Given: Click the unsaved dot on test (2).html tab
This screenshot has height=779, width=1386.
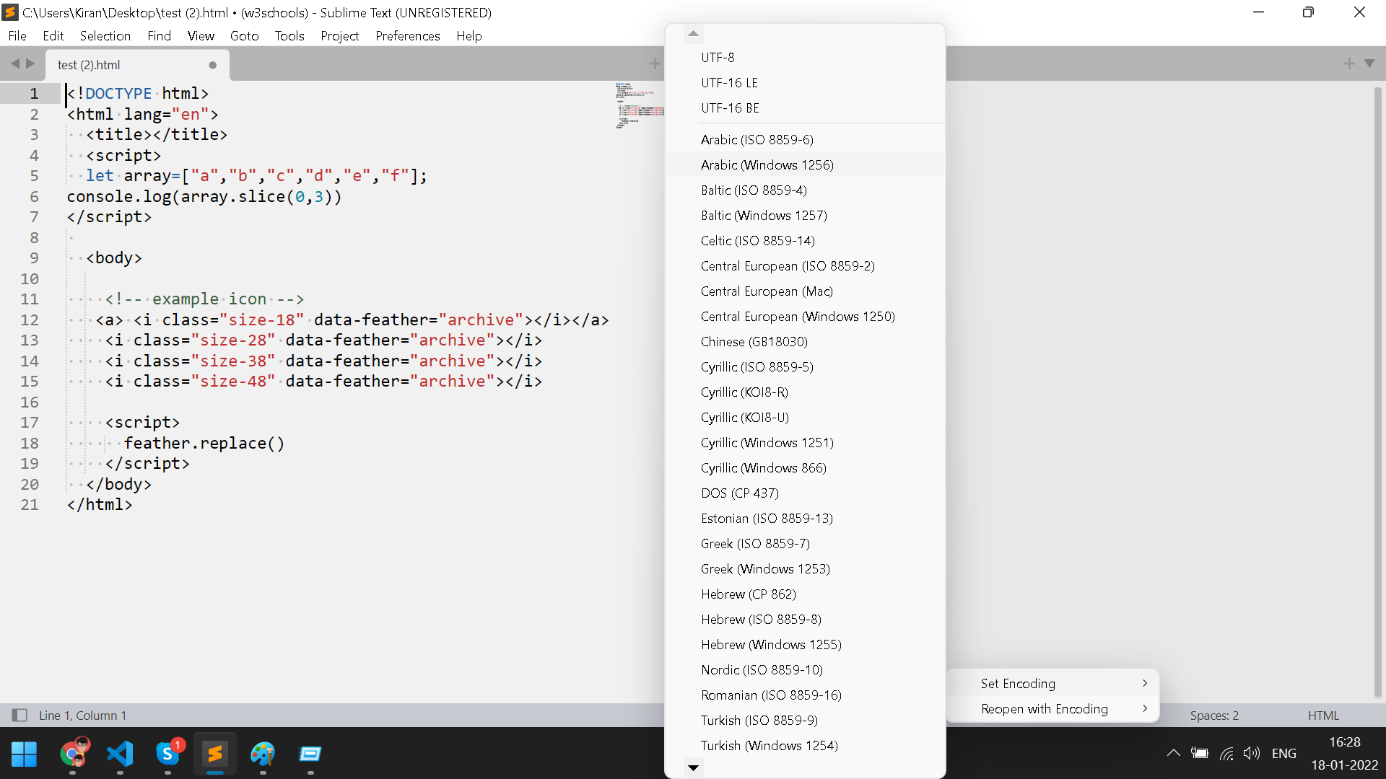Looking at the screenshot, I should pos(212,65).
